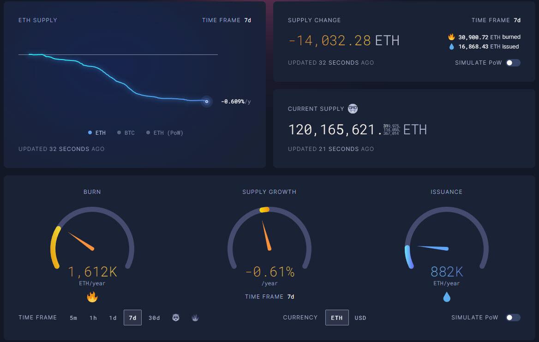Click the blue ETH legend dot under chart
This screenshot has width=539, height=342.
[x=90, y=133]
